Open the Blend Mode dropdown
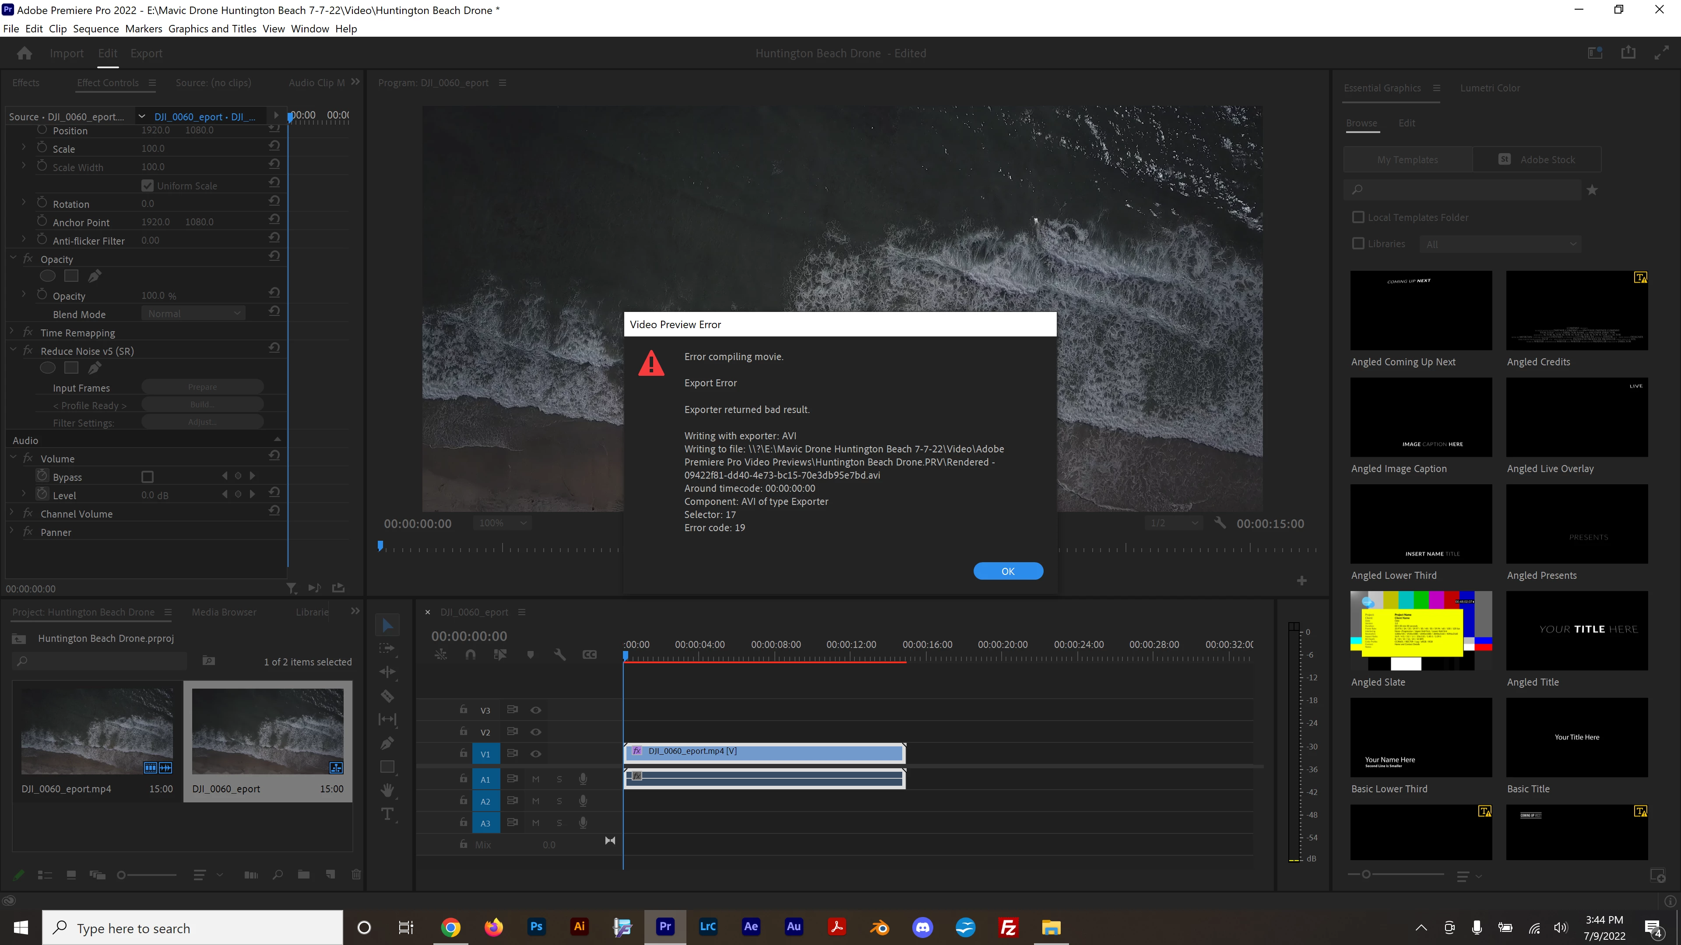The image size is (1681, 945). click(x=193, y=314)
